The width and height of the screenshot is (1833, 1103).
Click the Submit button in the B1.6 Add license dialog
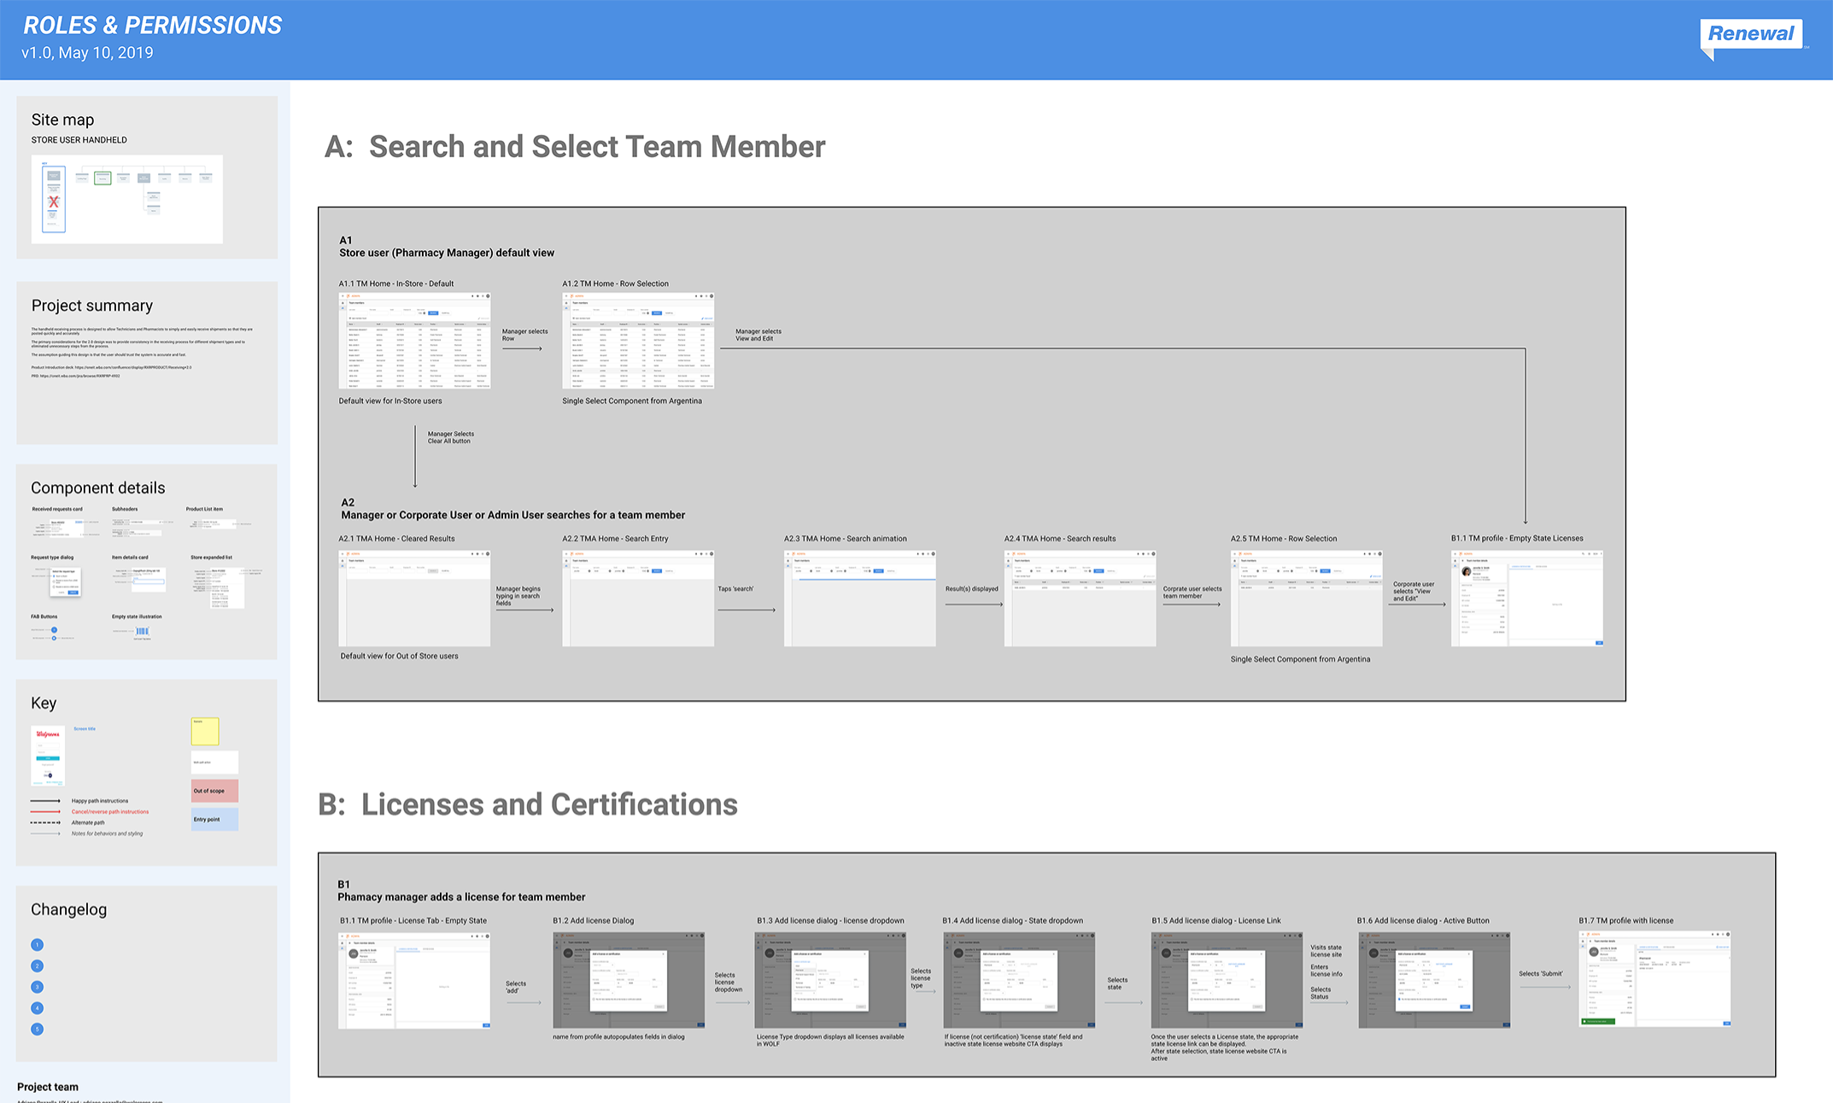point(1465,1007)
